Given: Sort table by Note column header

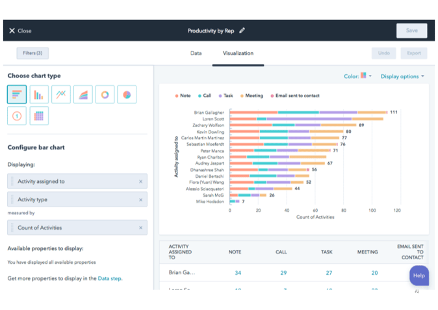Looking at the screenshot, I should click(235, 252).
